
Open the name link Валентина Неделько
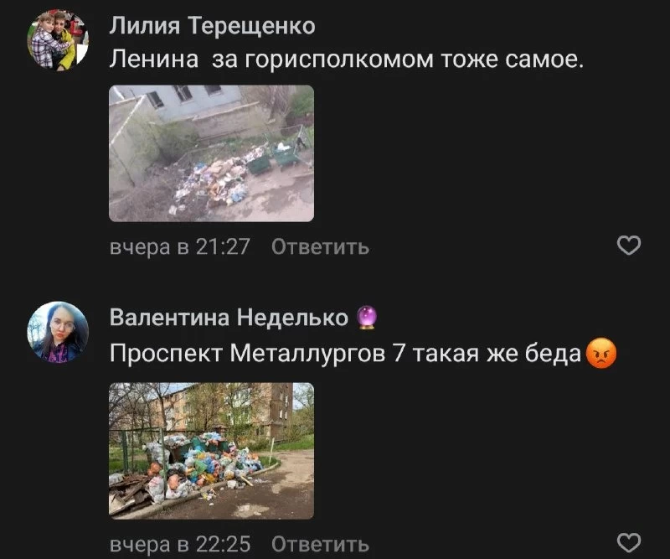pos(229,318)
